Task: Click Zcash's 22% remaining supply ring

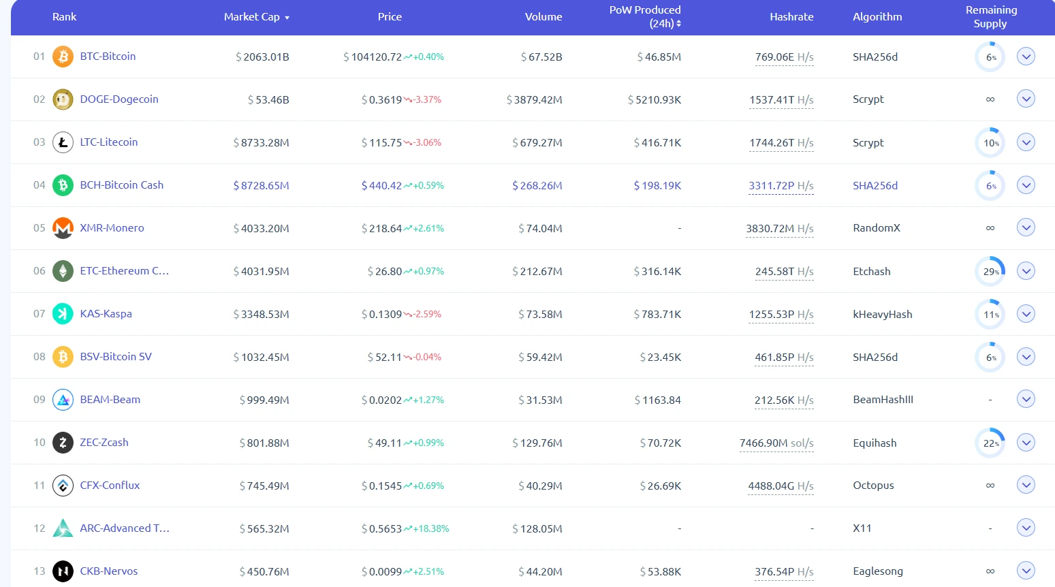Action: tap(990, 443)
